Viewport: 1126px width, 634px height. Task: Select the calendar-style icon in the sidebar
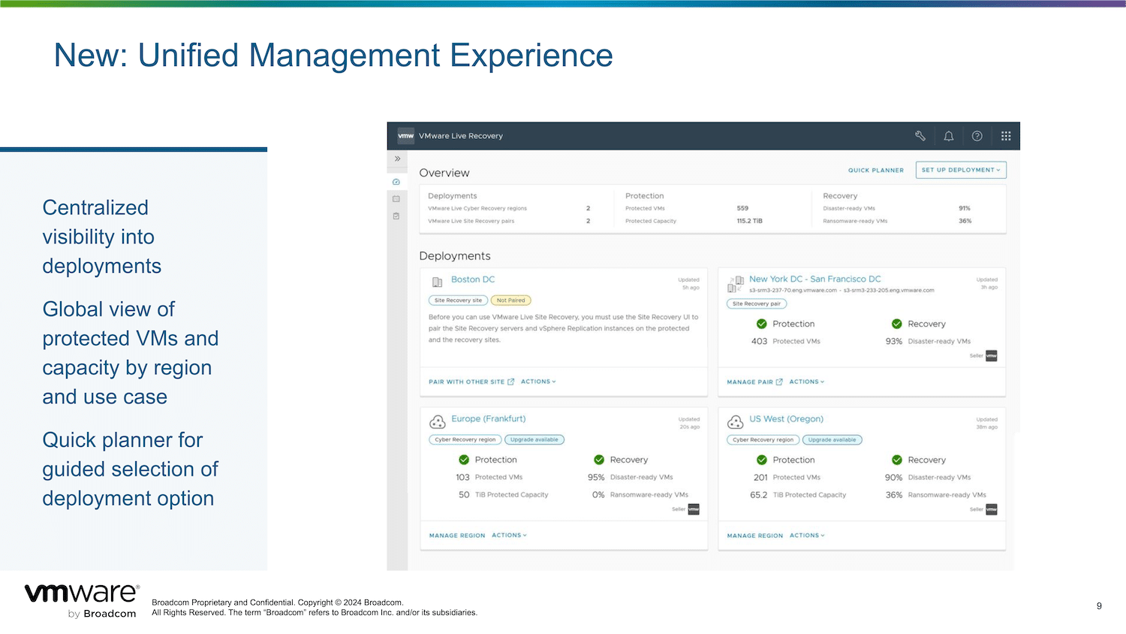pos(396,199)
